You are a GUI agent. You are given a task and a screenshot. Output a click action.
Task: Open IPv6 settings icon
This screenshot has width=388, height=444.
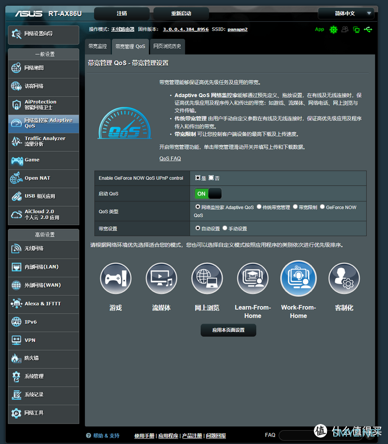(16, 322)
